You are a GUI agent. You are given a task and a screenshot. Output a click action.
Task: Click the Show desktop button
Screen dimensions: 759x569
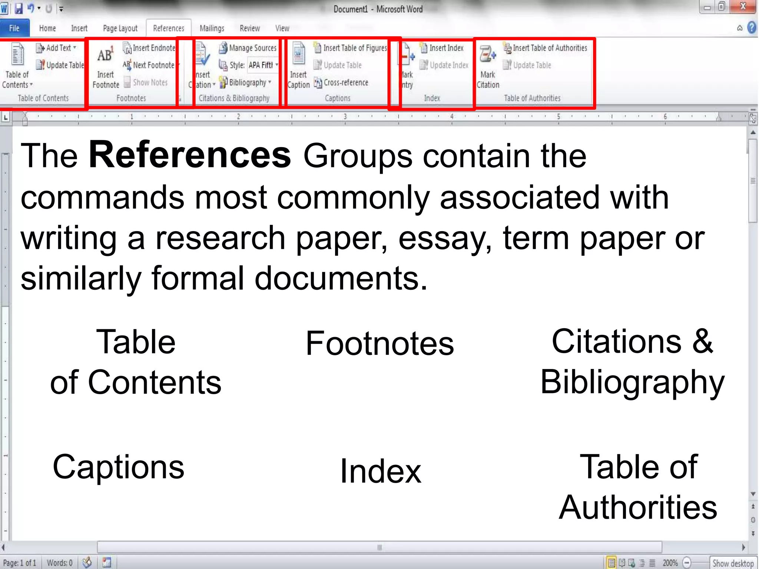click(733, 563)
